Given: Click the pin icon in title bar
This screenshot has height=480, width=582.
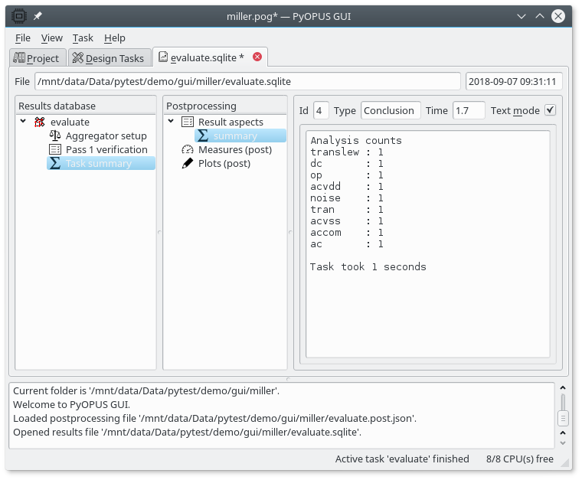Looking at the screenshot, I should [x=38, y=16].
